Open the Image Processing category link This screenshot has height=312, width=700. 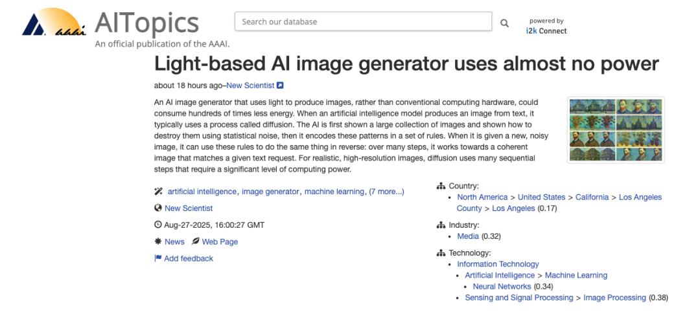(614, 298)
